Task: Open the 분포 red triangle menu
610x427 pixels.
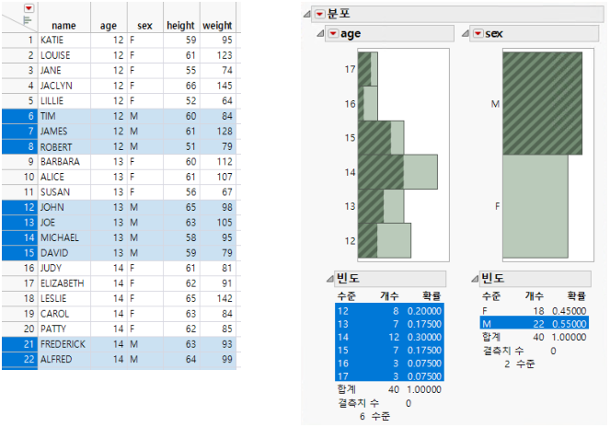Action: tap(320, 15)
